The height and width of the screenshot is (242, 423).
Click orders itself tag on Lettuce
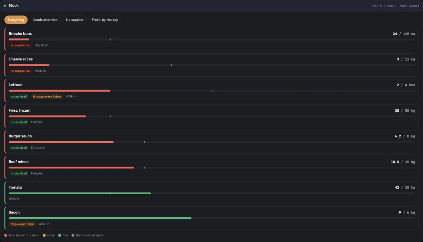pos(19,97)
